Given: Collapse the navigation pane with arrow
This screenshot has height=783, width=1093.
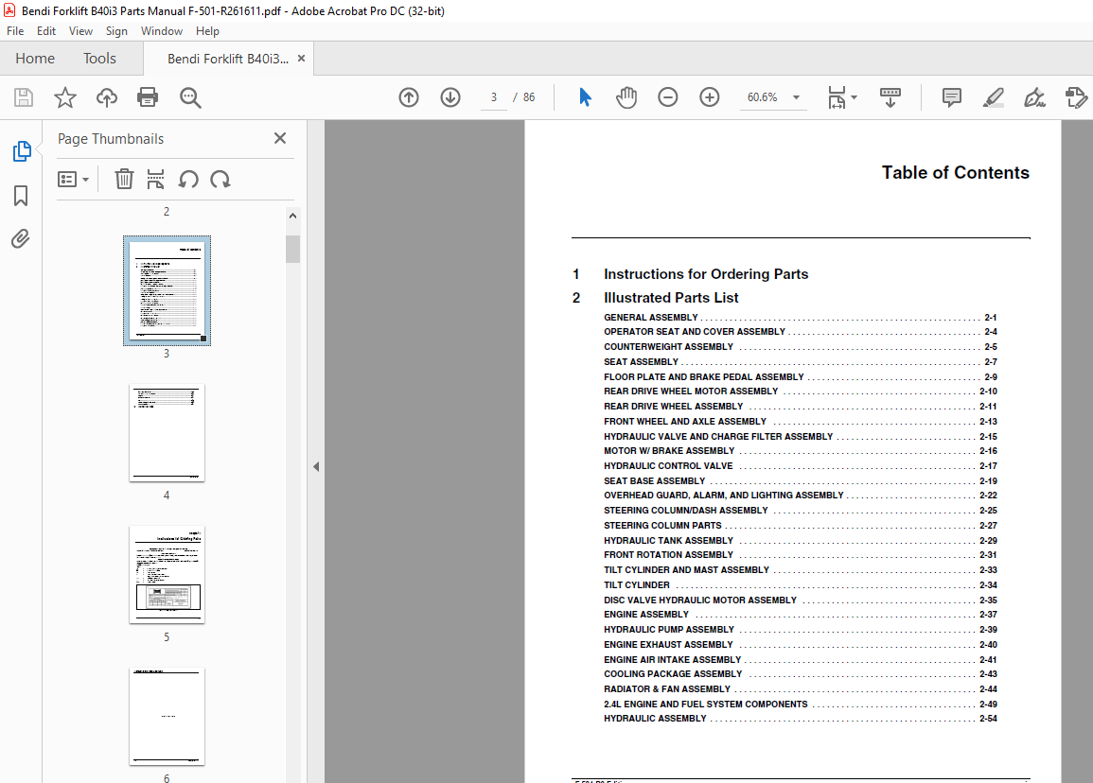Looking at the screenshot, I should click(316, 467).
